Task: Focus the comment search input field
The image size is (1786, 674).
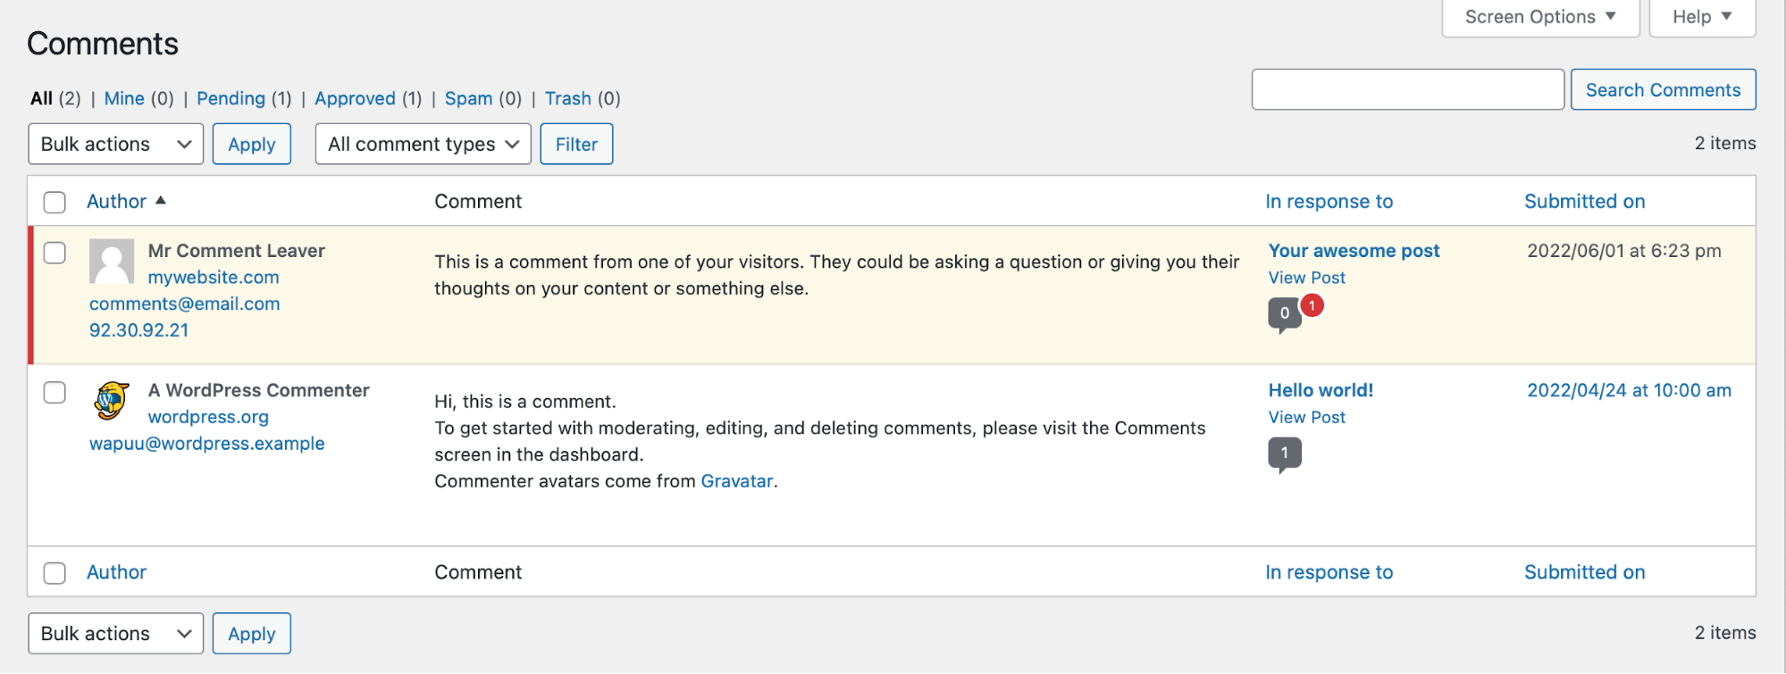Action: click(1407, 89)
